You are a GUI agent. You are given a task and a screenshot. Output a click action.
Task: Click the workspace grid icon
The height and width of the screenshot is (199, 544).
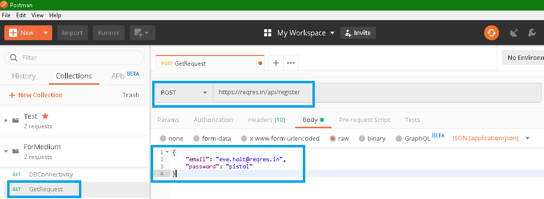coord(267,33)
